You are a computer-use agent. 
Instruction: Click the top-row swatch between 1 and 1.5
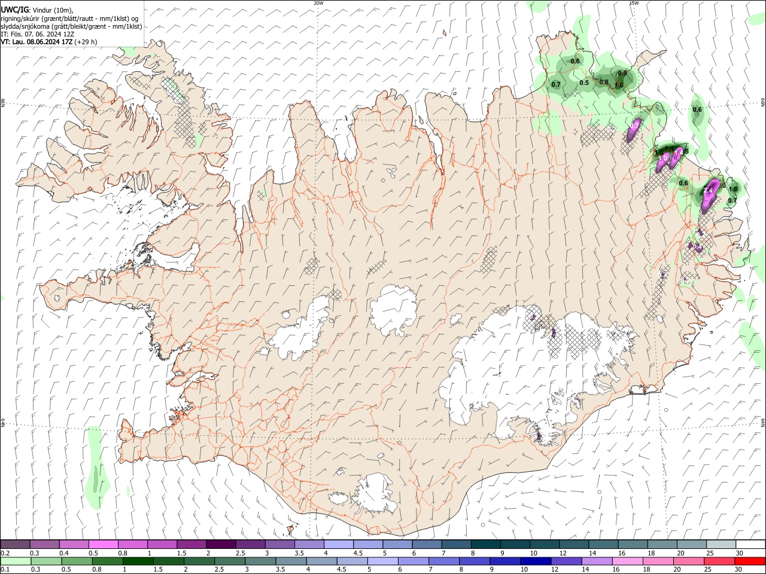162,544
